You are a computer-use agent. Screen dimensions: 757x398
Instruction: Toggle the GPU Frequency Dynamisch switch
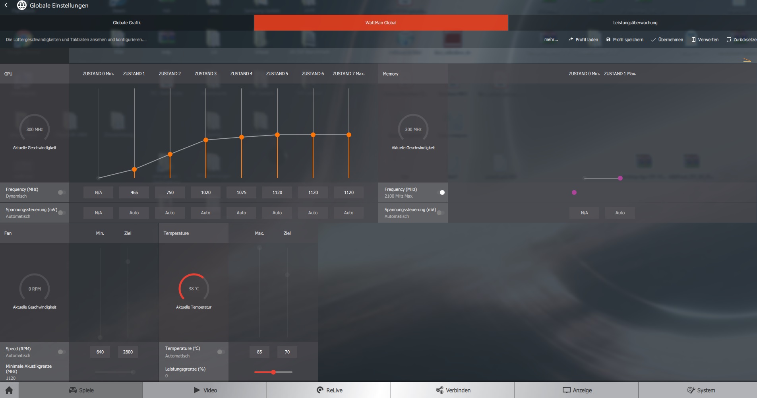click(62, 192)
